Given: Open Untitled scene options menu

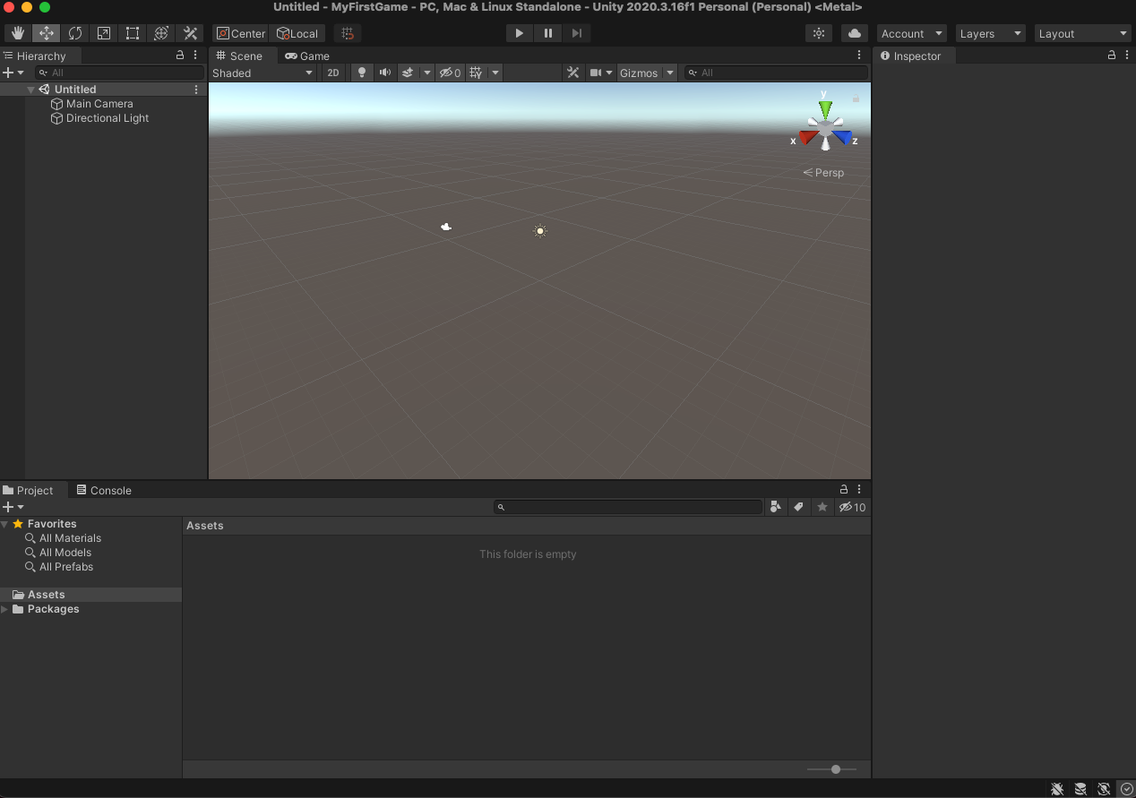Looking at the screenshot, I should click(x=196, y=90).
